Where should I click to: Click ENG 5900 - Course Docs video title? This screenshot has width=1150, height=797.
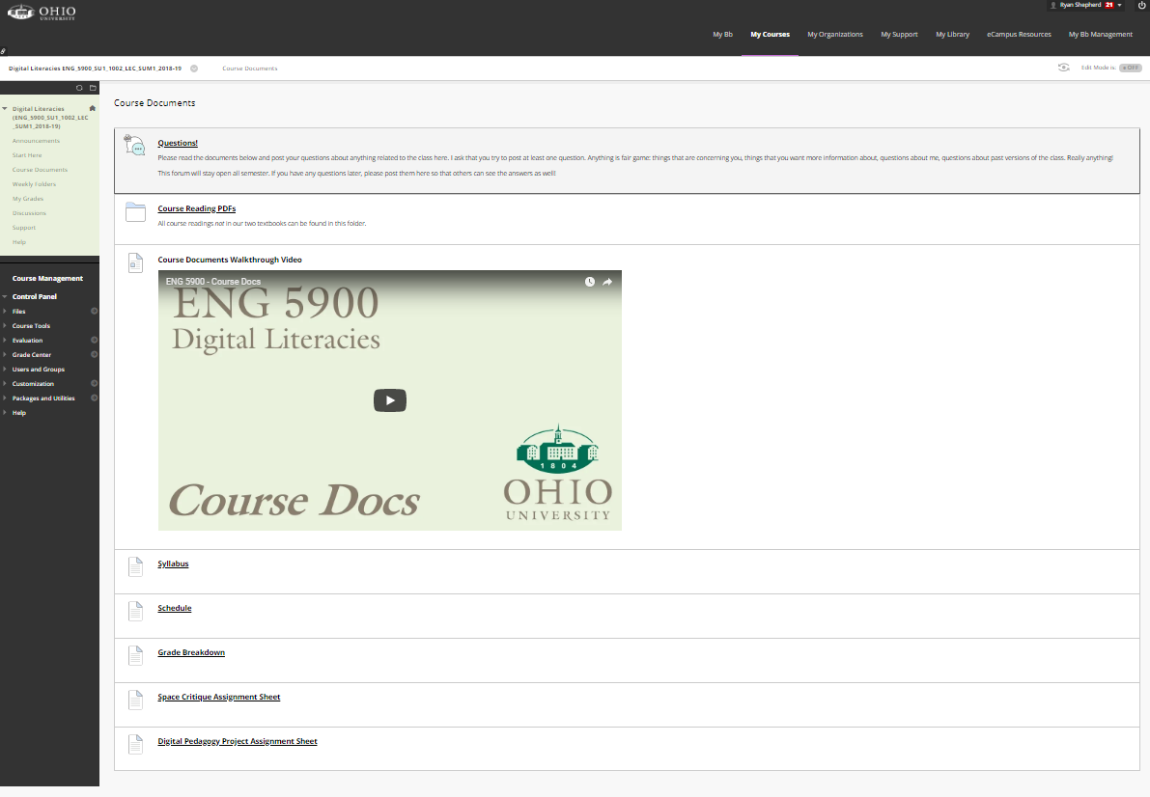click(x=212, y=282)
